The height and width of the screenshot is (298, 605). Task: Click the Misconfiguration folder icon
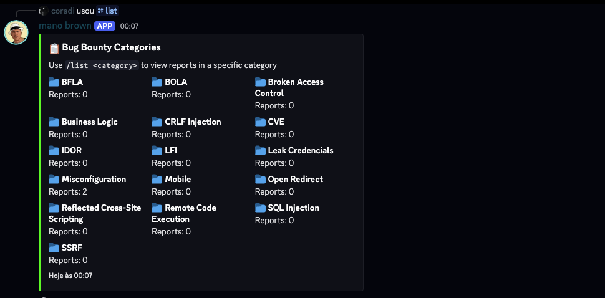pos(54,179)
